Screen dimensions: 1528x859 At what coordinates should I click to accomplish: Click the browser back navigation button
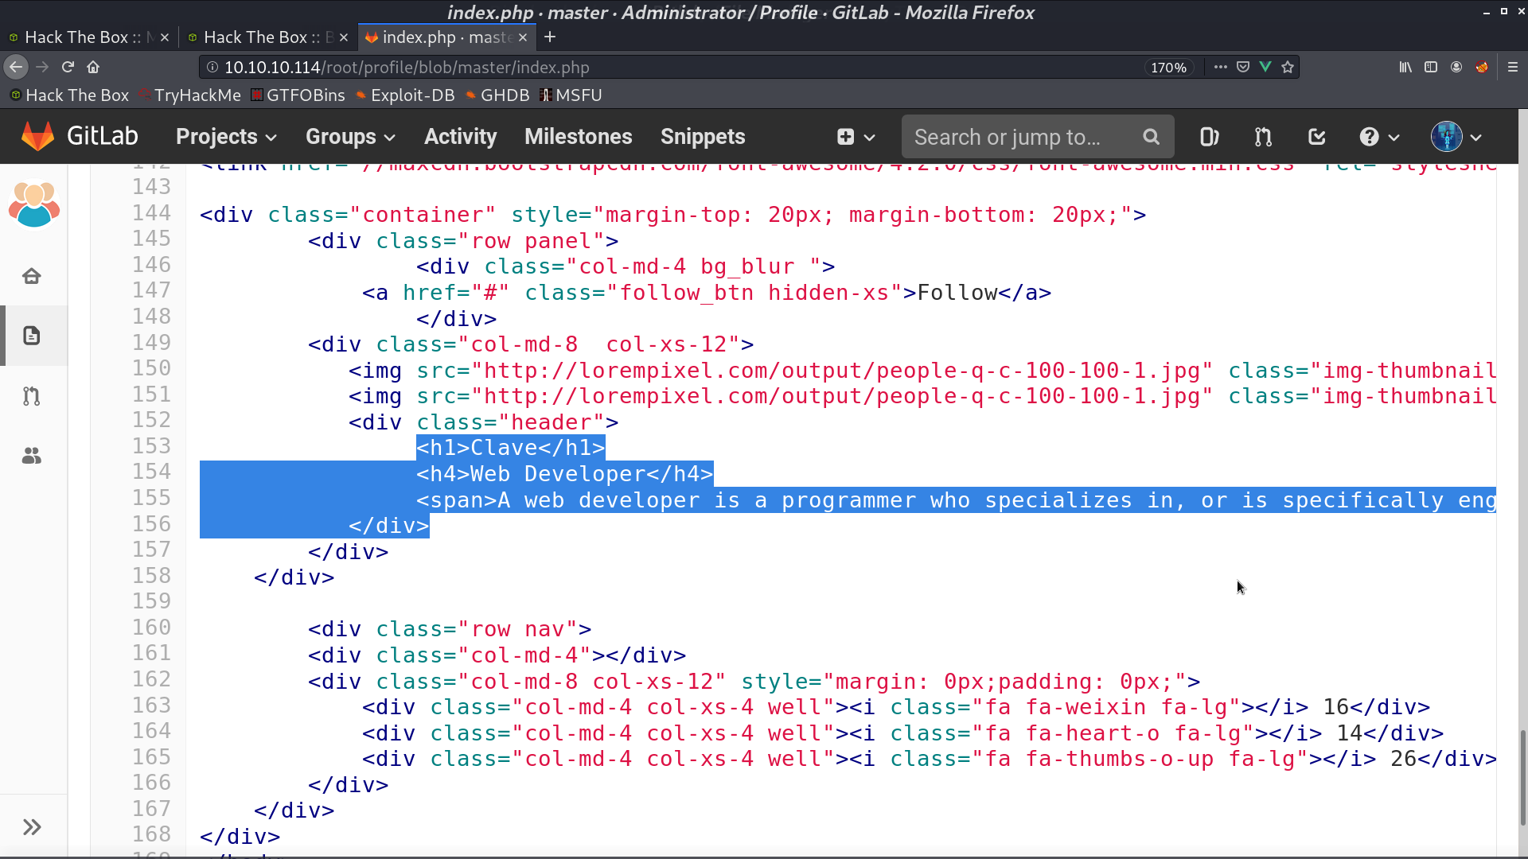point(18,66)
